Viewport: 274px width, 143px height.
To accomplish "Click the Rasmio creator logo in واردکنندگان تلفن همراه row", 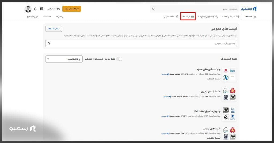I will tap(168, 74).
